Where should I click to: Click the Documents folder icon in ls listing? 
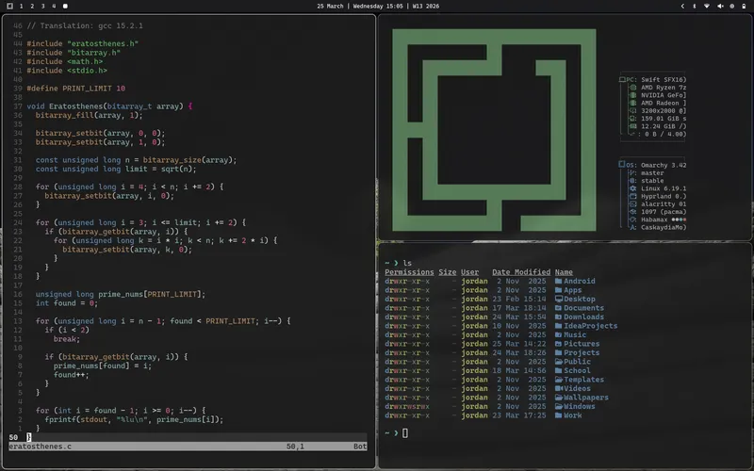(558, 308)
